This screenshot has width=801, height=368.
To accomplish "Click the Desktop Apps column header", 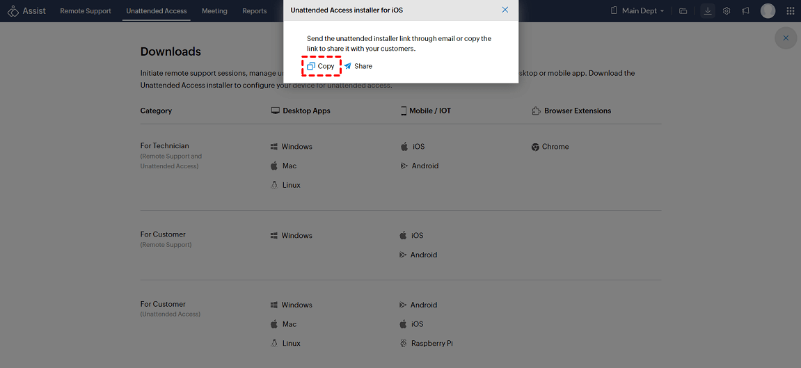I will tap(301, 111).
